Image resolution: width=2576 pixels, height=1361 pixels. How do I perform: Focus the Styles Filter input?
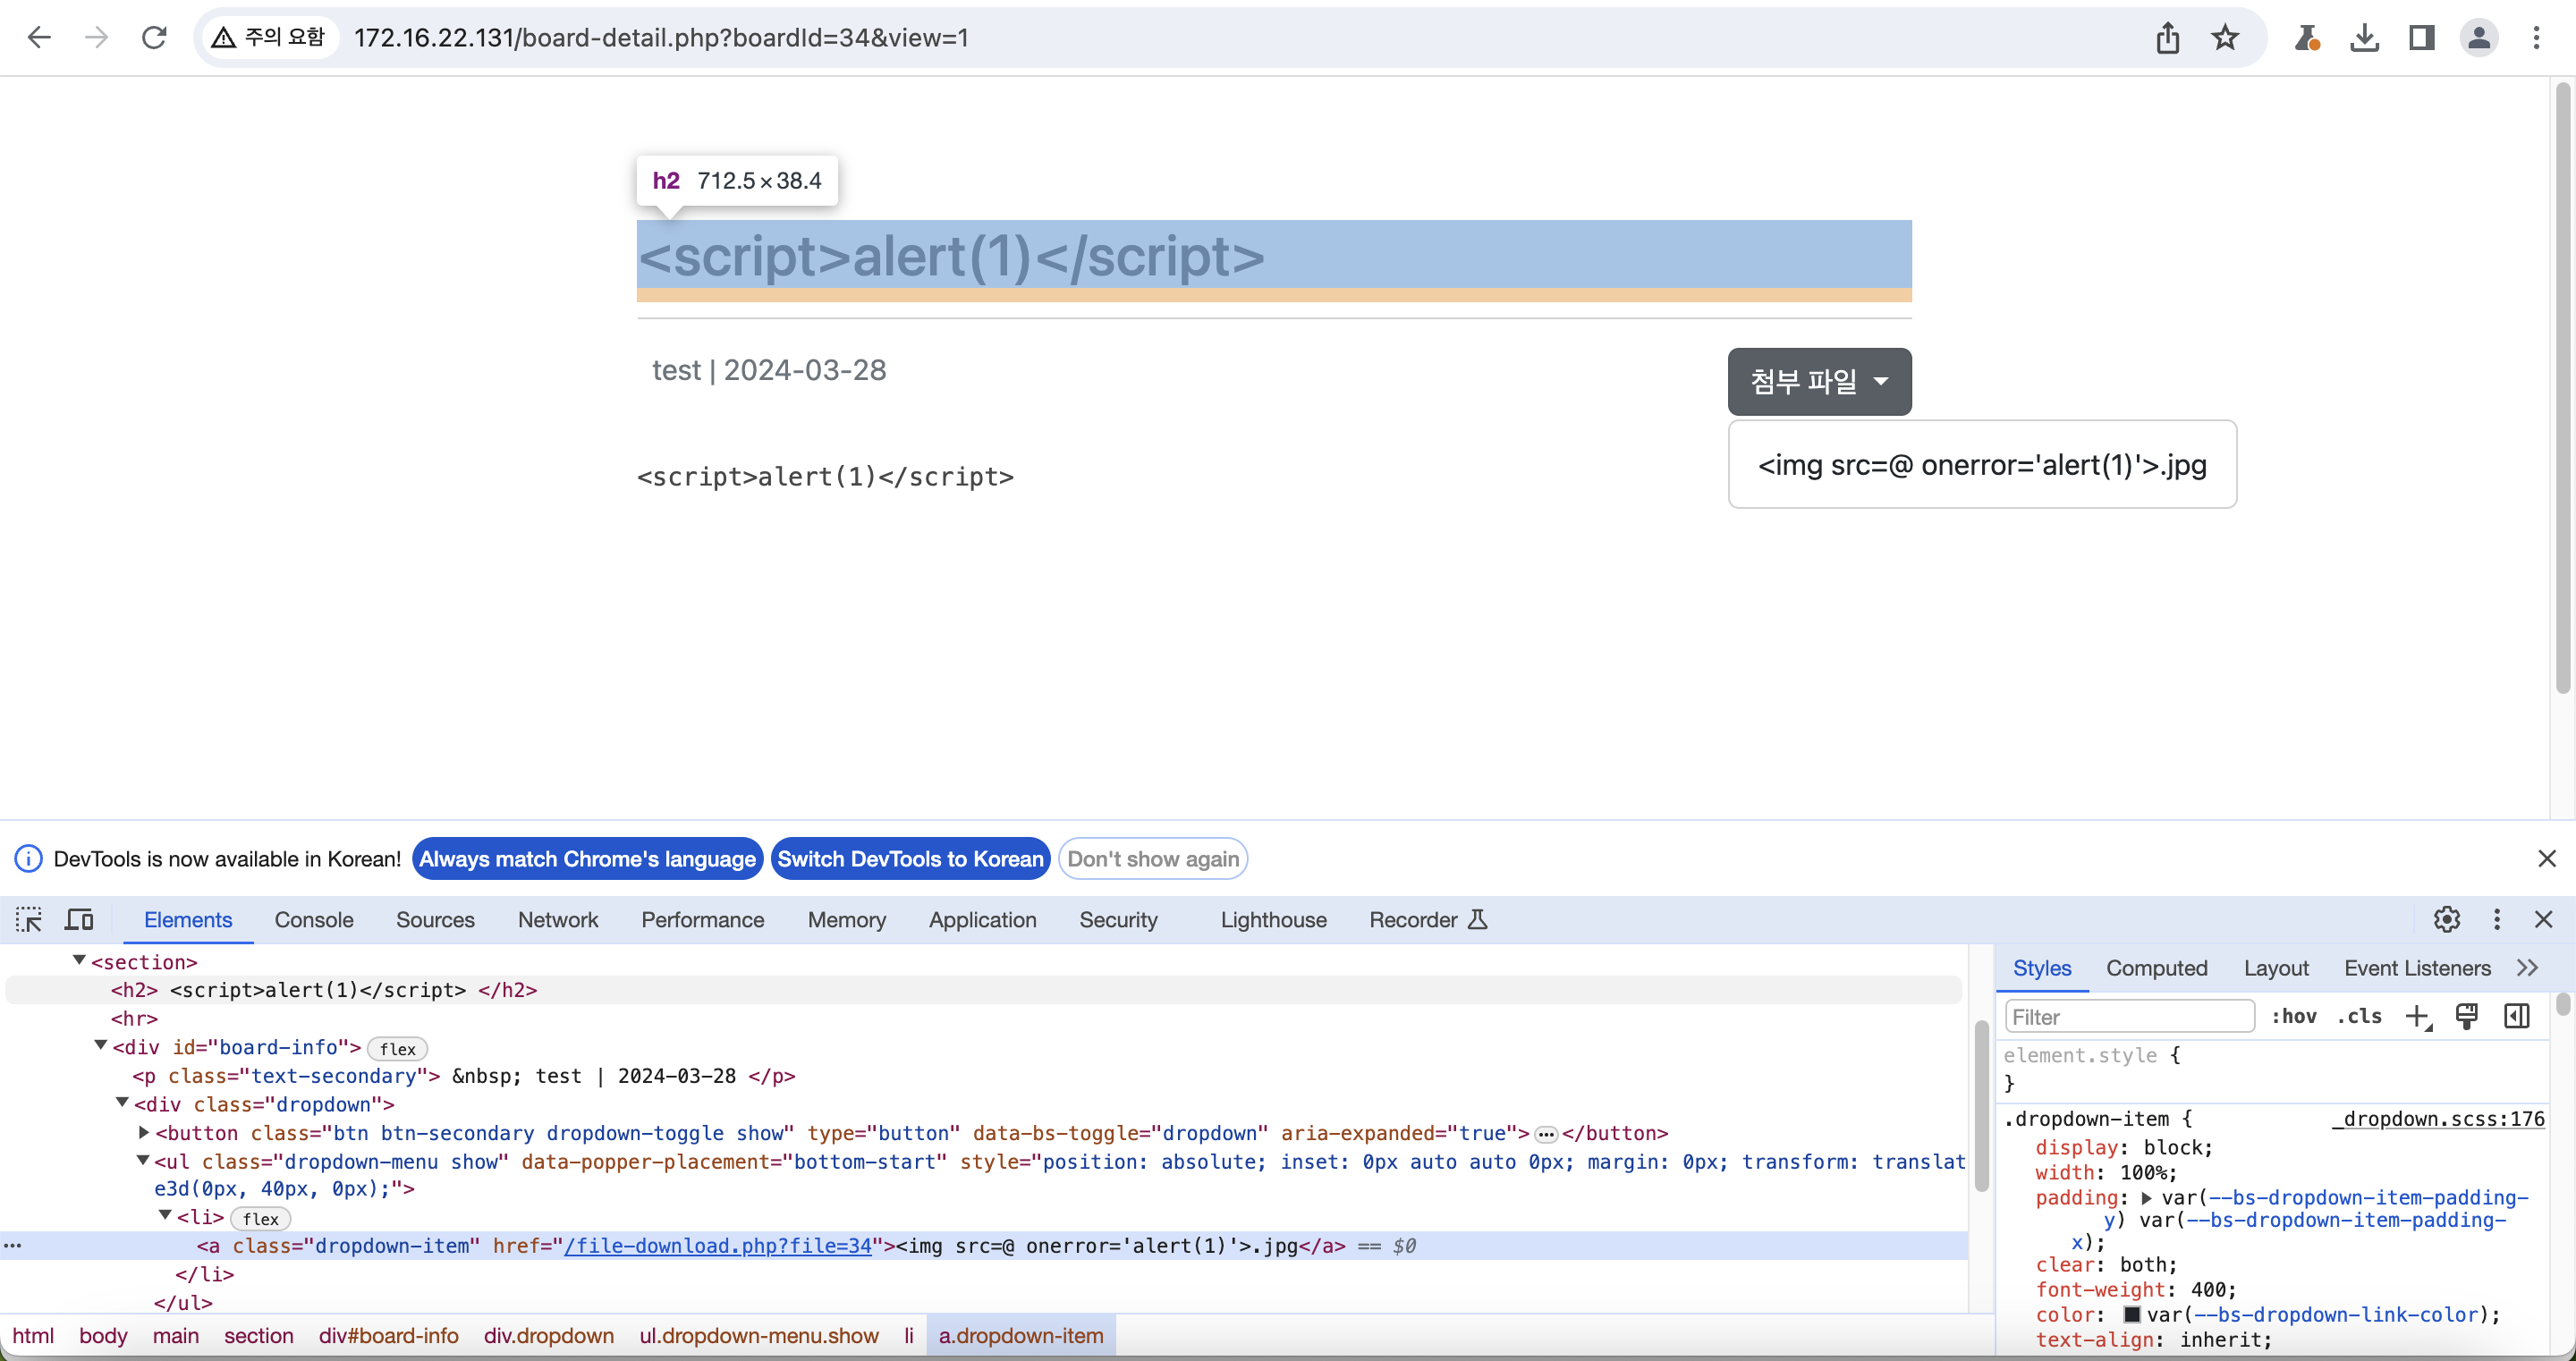[x=2129, y=1016]
